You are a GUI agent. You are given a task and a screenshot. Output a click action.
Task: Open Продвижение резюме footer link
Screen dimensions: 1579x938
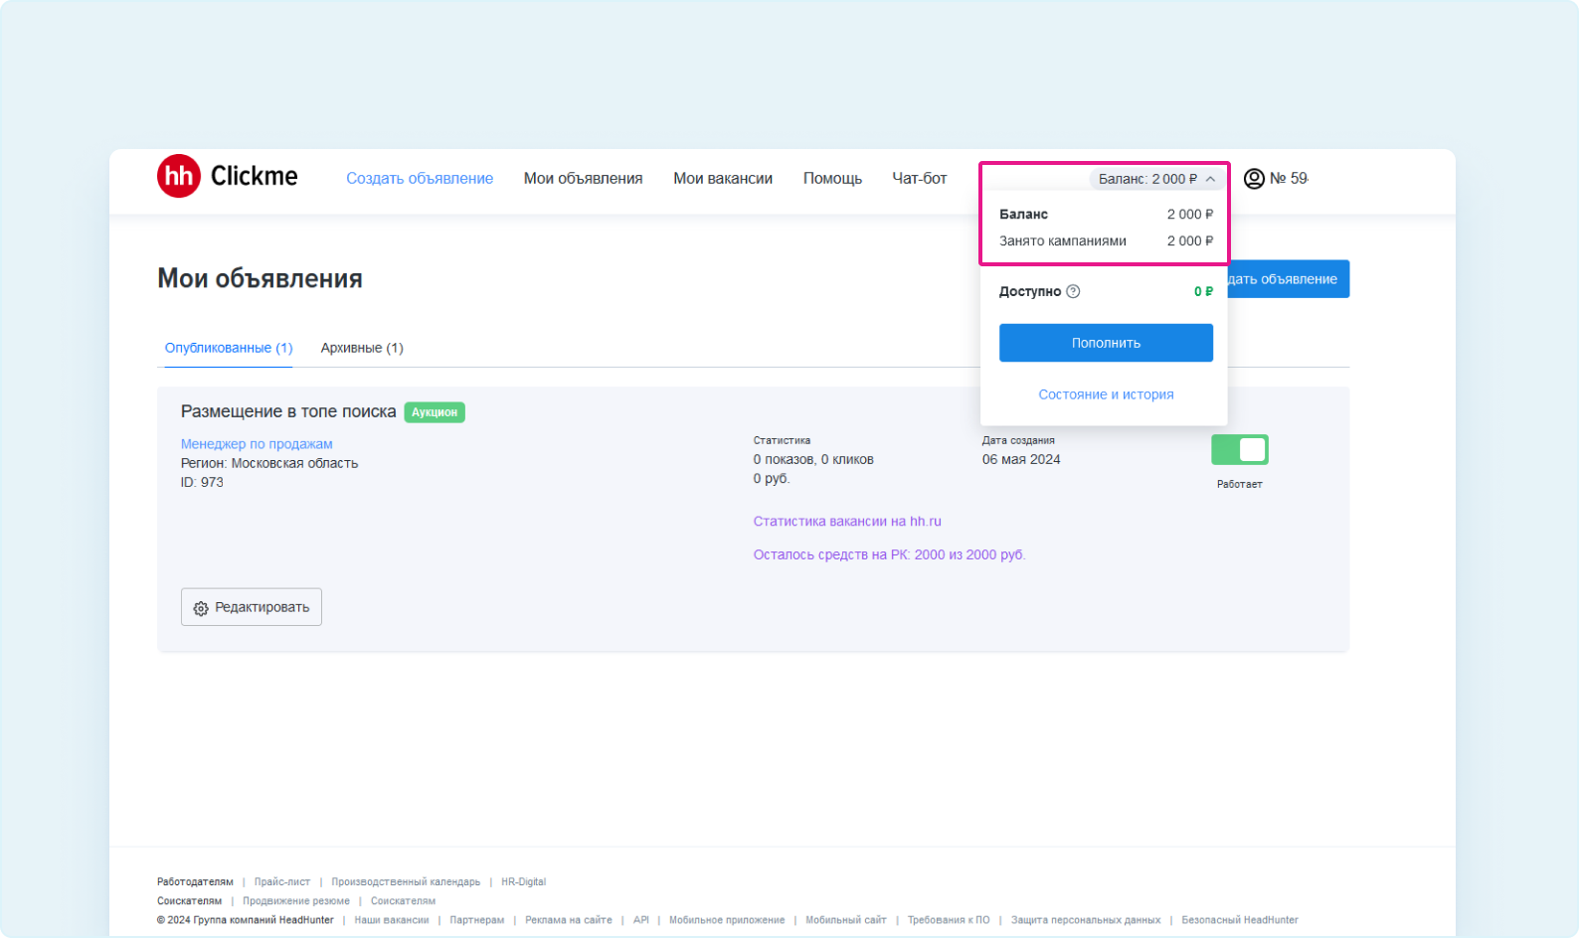coord(296,901)
